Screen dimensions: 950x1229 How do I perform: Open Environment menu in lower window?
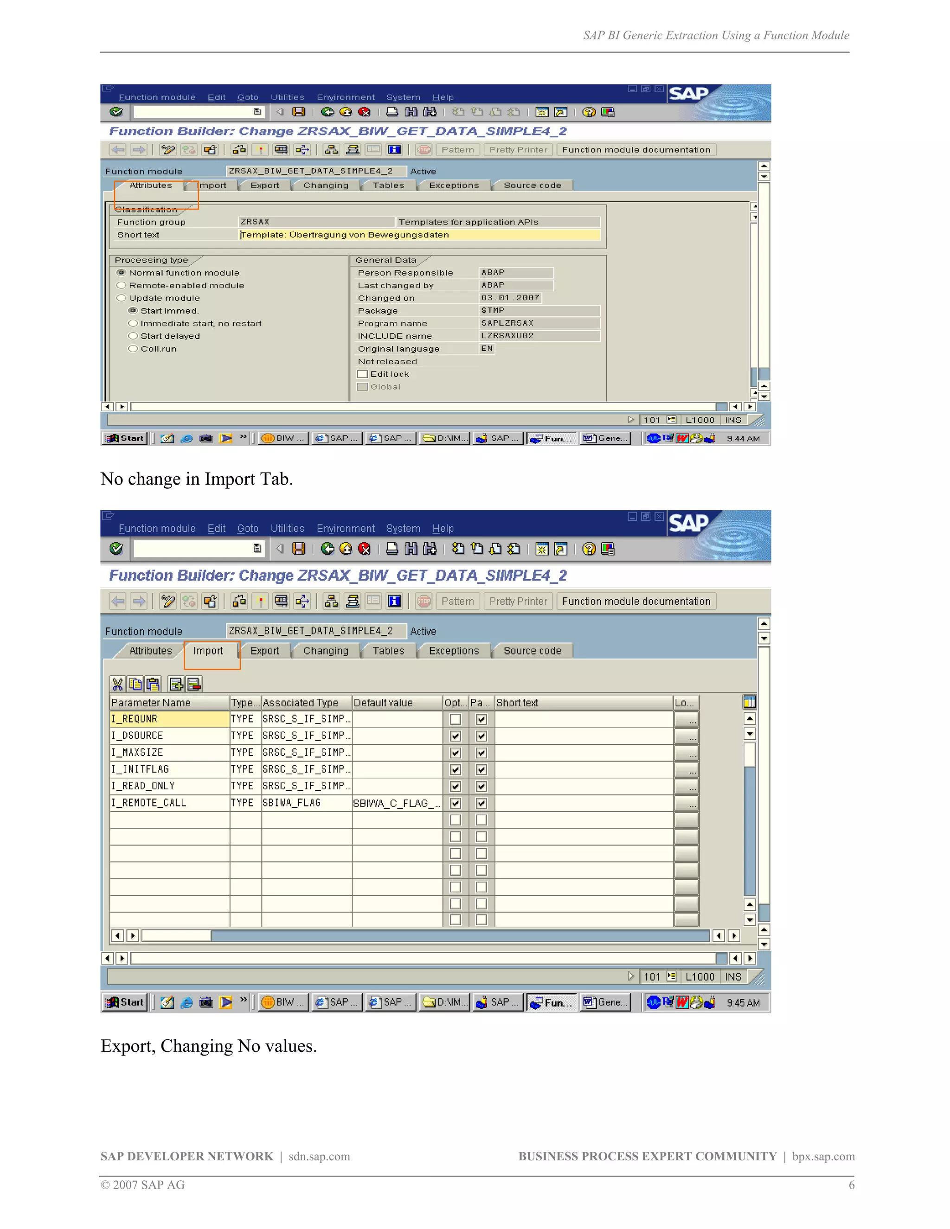coord(346,528)
